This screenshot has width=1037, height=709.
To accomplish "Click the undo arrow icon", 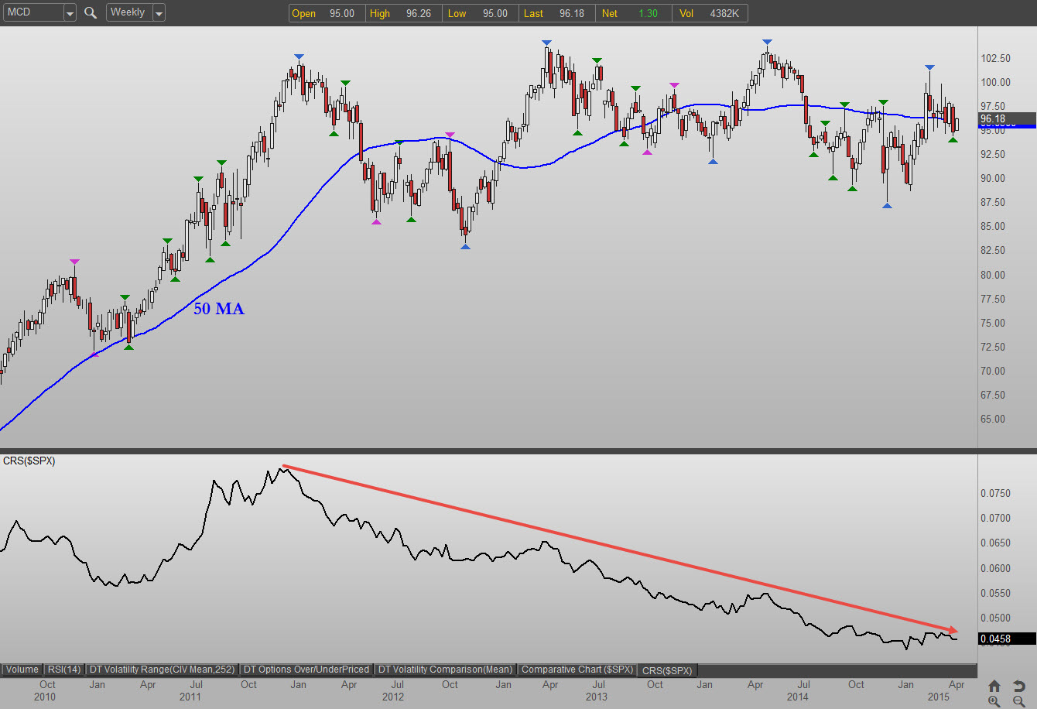I will point(1019,687).
